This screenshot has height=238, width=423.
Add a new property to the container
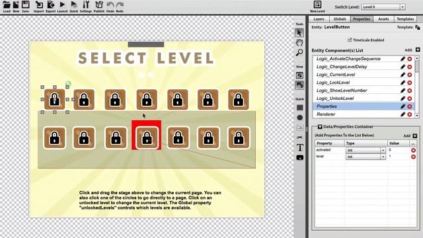click(415, 136)
